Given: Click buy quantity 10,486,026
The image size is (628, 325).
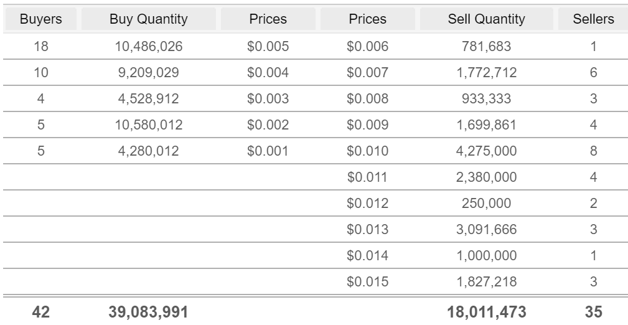Looking at the screenshot, I should tap(149, 47).
